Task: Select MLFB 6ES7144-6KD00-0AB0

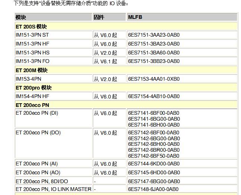Action: point(154,164)
